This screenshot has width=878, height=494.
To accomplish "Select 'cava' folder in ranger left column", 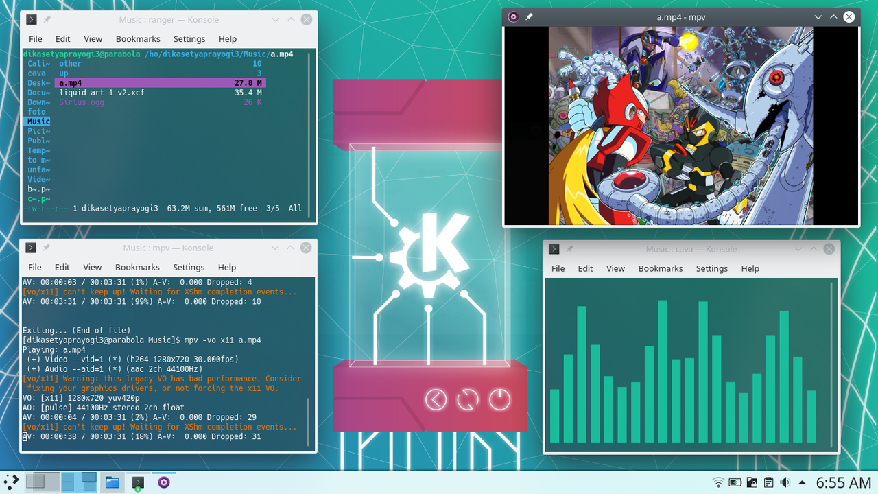I will pos(37,73).
